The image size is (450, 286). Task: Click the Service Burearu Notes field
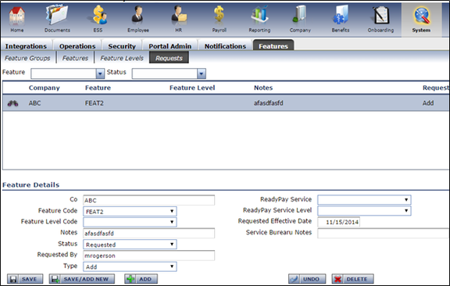click(x=384, y=233)
